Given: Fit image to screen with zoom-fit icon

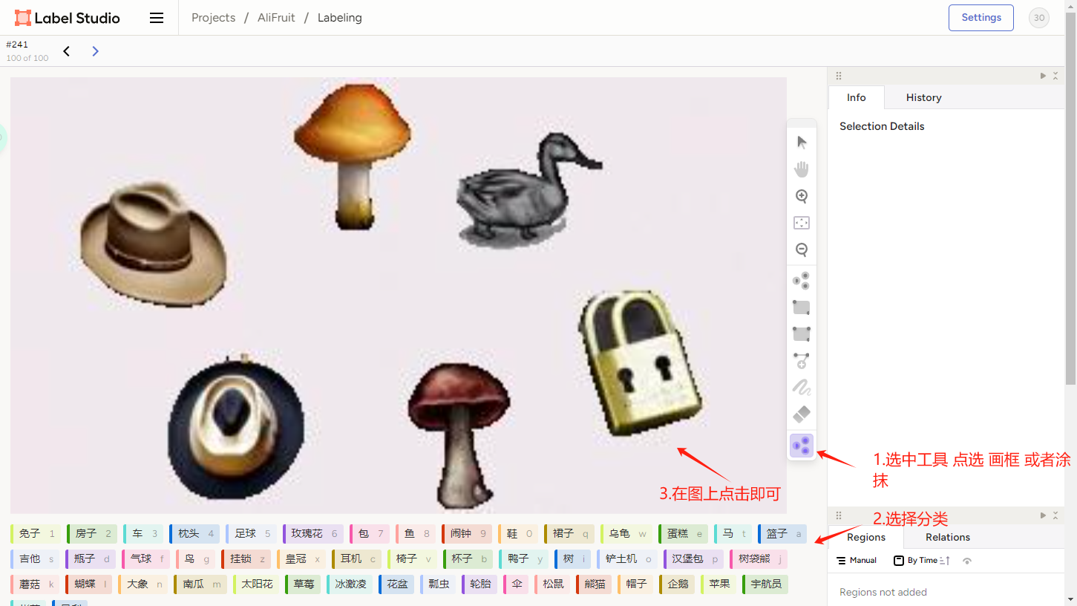Looking at the screenshot, I should pyautogui.click(x=802, y=223).
